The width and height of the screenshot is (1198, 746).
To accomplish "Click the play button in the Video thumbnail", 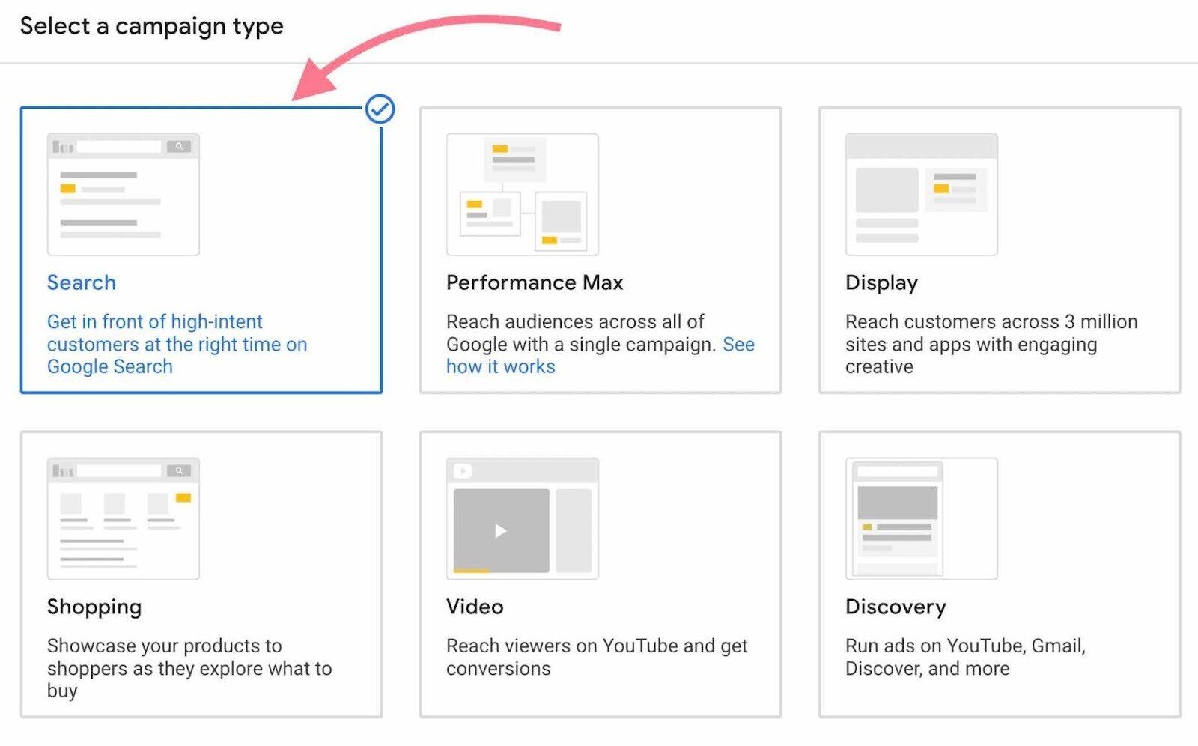I will (499, 531).
